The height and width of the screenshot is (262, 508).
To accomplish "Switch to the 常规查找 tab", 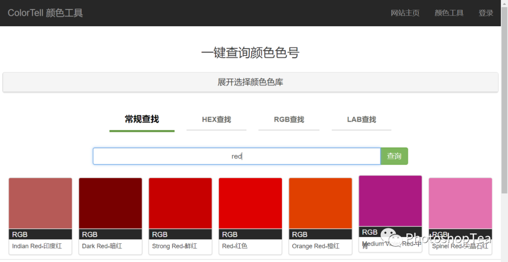I will pos(142,119).
